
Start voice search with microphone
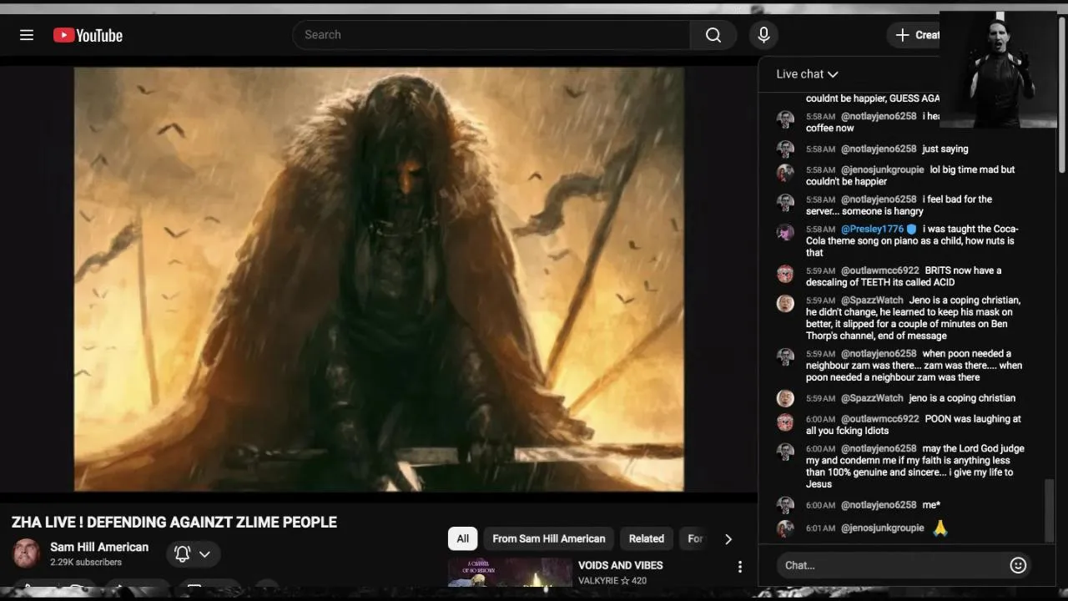tap(763, 35)
